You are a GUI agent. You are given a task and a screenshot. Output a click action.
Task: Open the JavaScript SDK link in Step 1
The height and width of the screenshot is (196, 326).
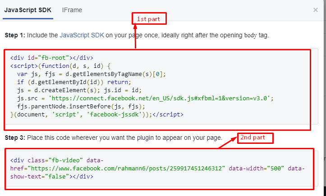point(82,35)
